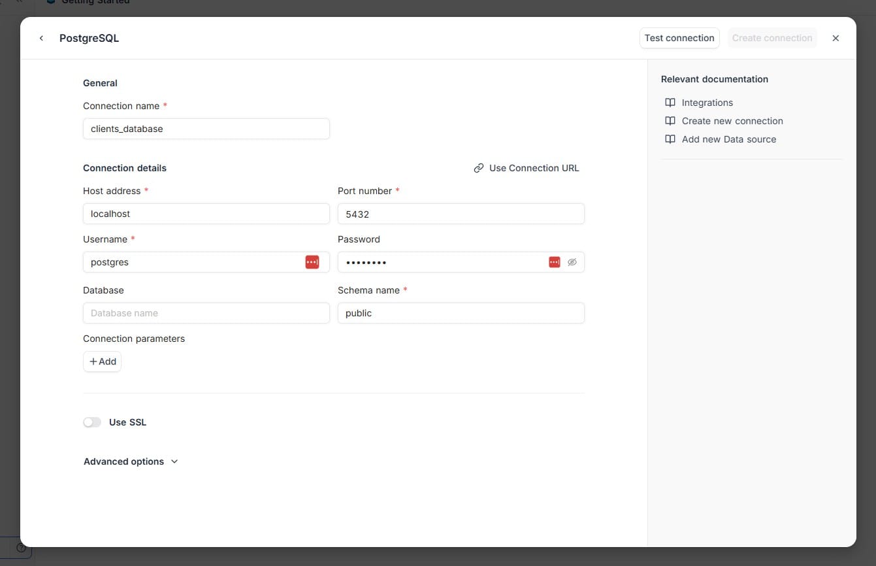Screen dimensions: 876x566
Task: Click the Use SSL label text
Action: point(127,422)
